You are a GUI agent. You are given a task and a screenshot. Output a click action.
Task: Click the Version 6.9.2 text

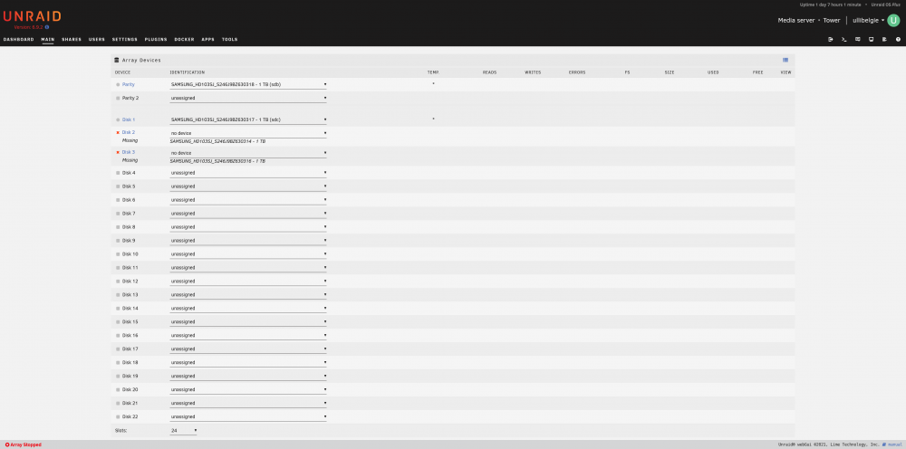29,27
